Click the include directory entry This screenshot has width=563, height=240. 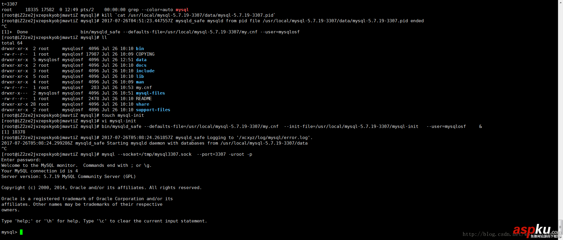click(145, 71)
